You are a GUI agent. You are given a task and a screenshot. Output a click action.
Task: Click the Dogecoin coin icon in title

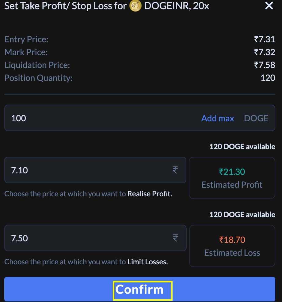point(135,6)
